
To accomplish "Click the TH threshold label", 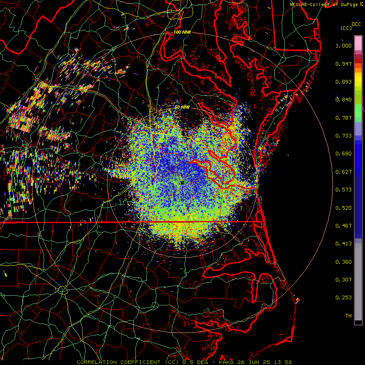I will tap(348, 316).
